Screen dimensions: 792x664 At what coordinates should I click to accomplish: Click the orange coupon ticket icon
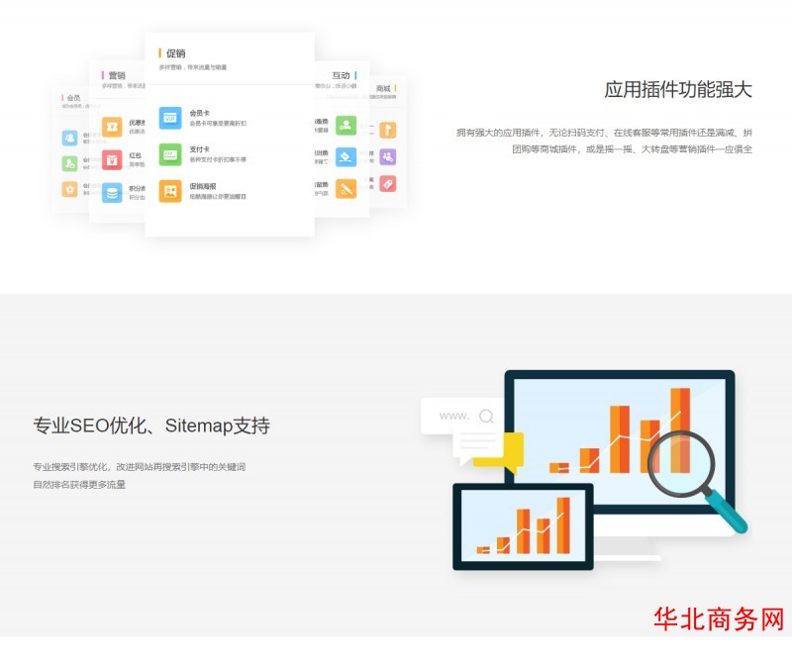pyautogui.click(x=112, y=126)
